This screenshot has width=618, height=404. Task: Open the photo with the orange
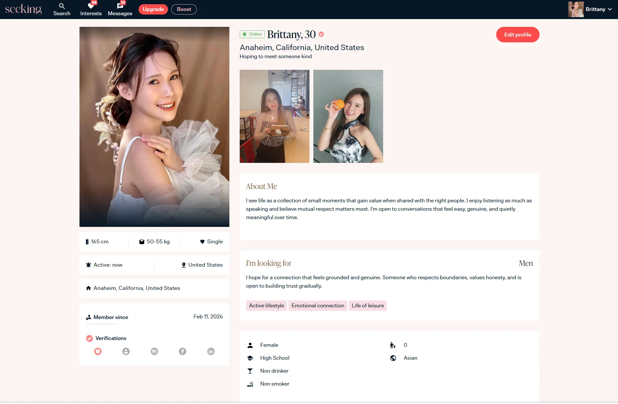[348, 116]
